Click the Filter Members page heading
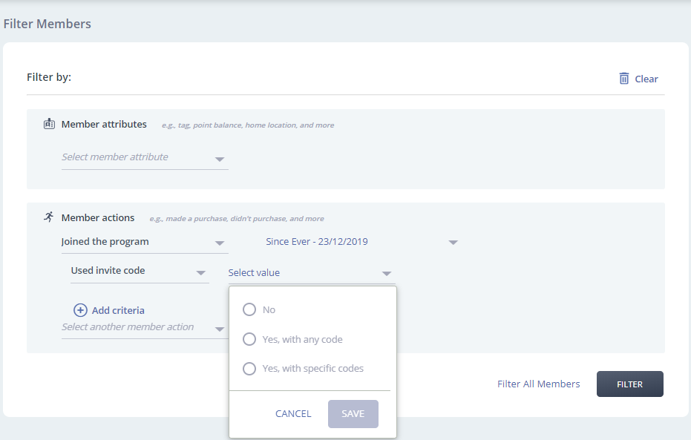The width and height of the screenshot is (691, 440). [x=48, y=24]
